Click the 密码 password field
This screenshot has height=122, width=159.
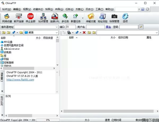(x=129, y=27)
